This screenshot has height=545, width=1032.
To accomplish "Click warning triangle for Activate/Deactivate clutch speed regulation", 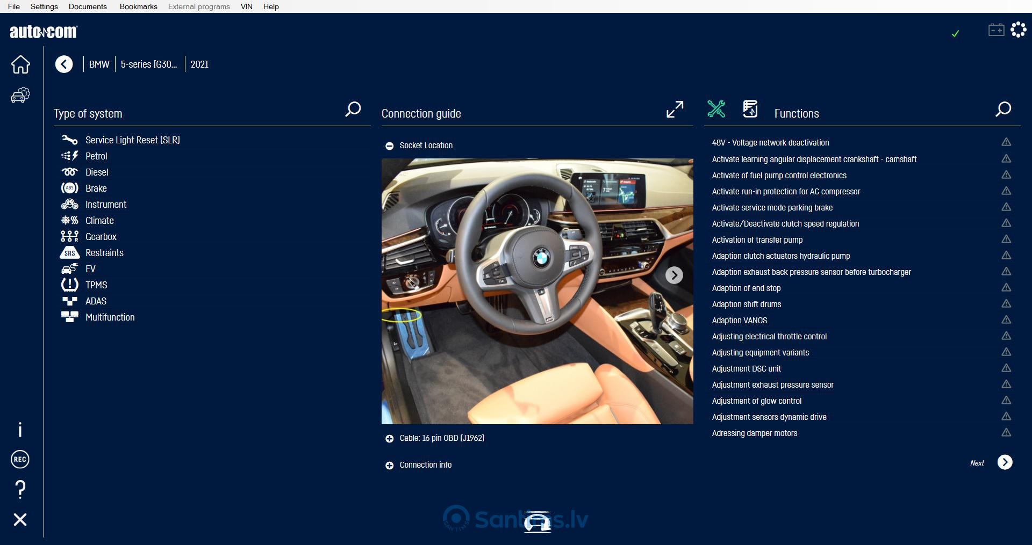I will click(1006, 223).
